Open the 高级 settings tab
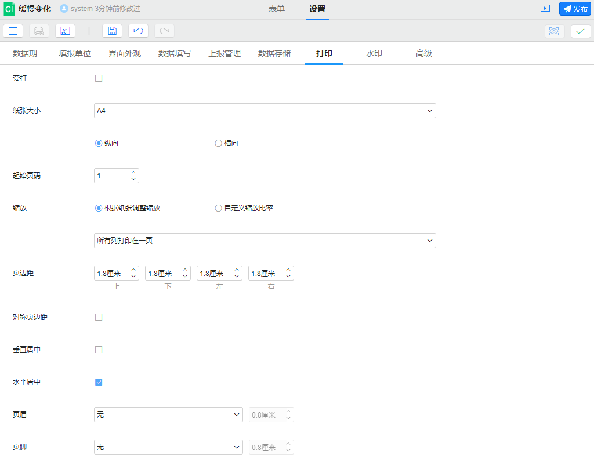The height and width of the screenshot is (461, 594). [423, 53]
